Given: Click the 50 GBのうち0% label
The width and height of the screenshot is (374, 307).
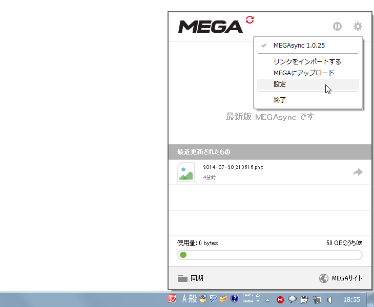Looking at the screenshot, I should pos(344,243).
